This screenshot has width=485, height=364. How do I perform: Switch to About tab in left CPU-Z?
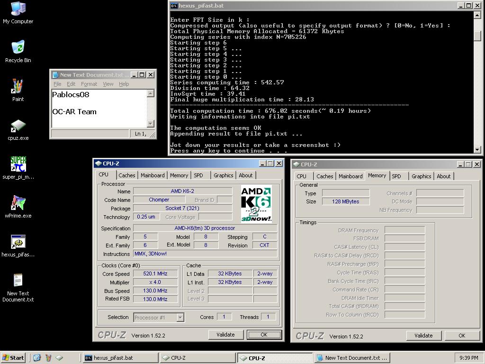pyautogui.click(x=246, y=175)
